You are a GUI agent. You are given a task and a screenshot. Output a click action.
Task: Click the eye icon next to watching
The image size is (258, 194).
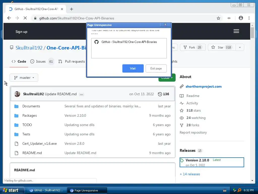coord(182,118)
